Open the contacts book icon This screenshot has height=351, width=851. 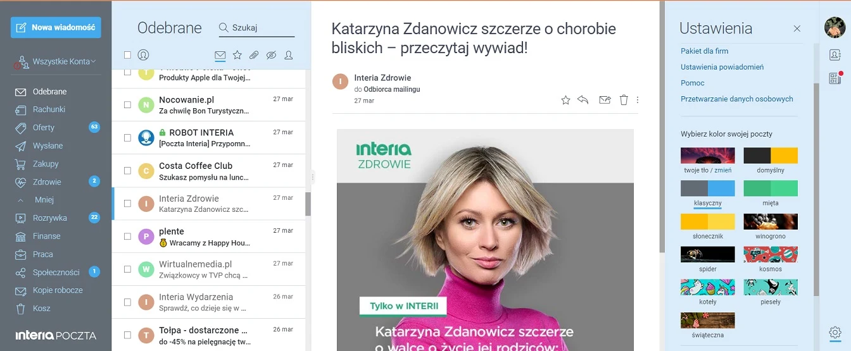(x=835, y=55)
